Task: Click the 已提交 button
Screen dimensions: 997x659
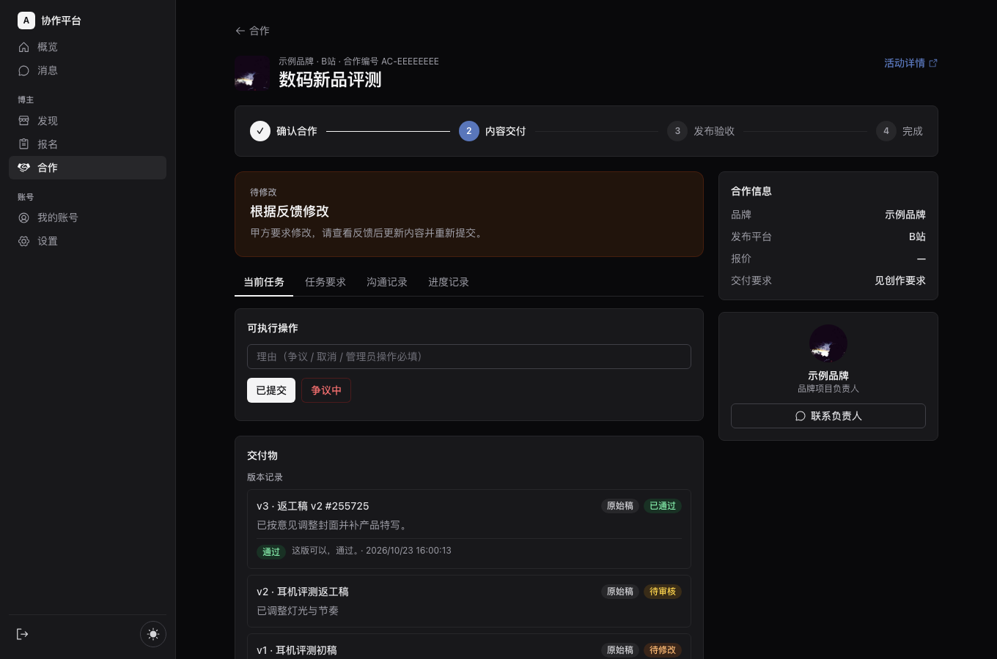Action: pyautogui.click(x=271, y=390)
